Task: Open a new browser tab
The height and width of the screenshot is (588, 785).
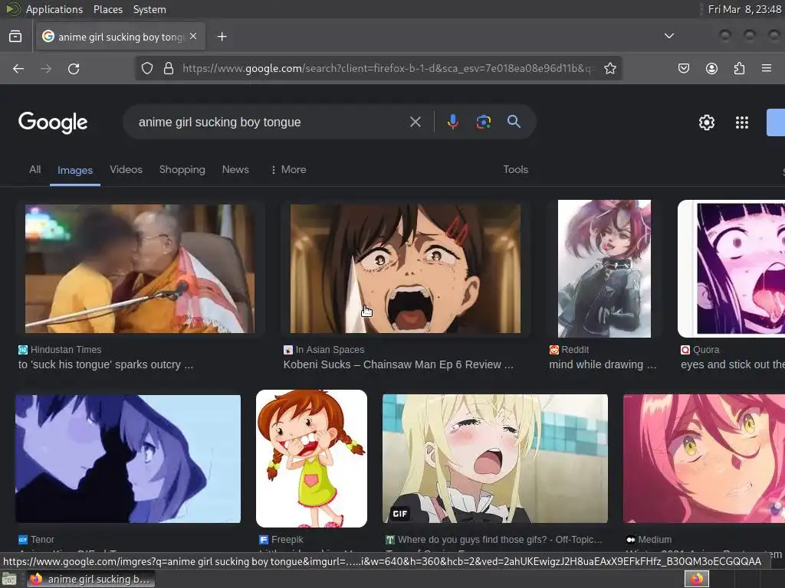Action: (222, 37)
